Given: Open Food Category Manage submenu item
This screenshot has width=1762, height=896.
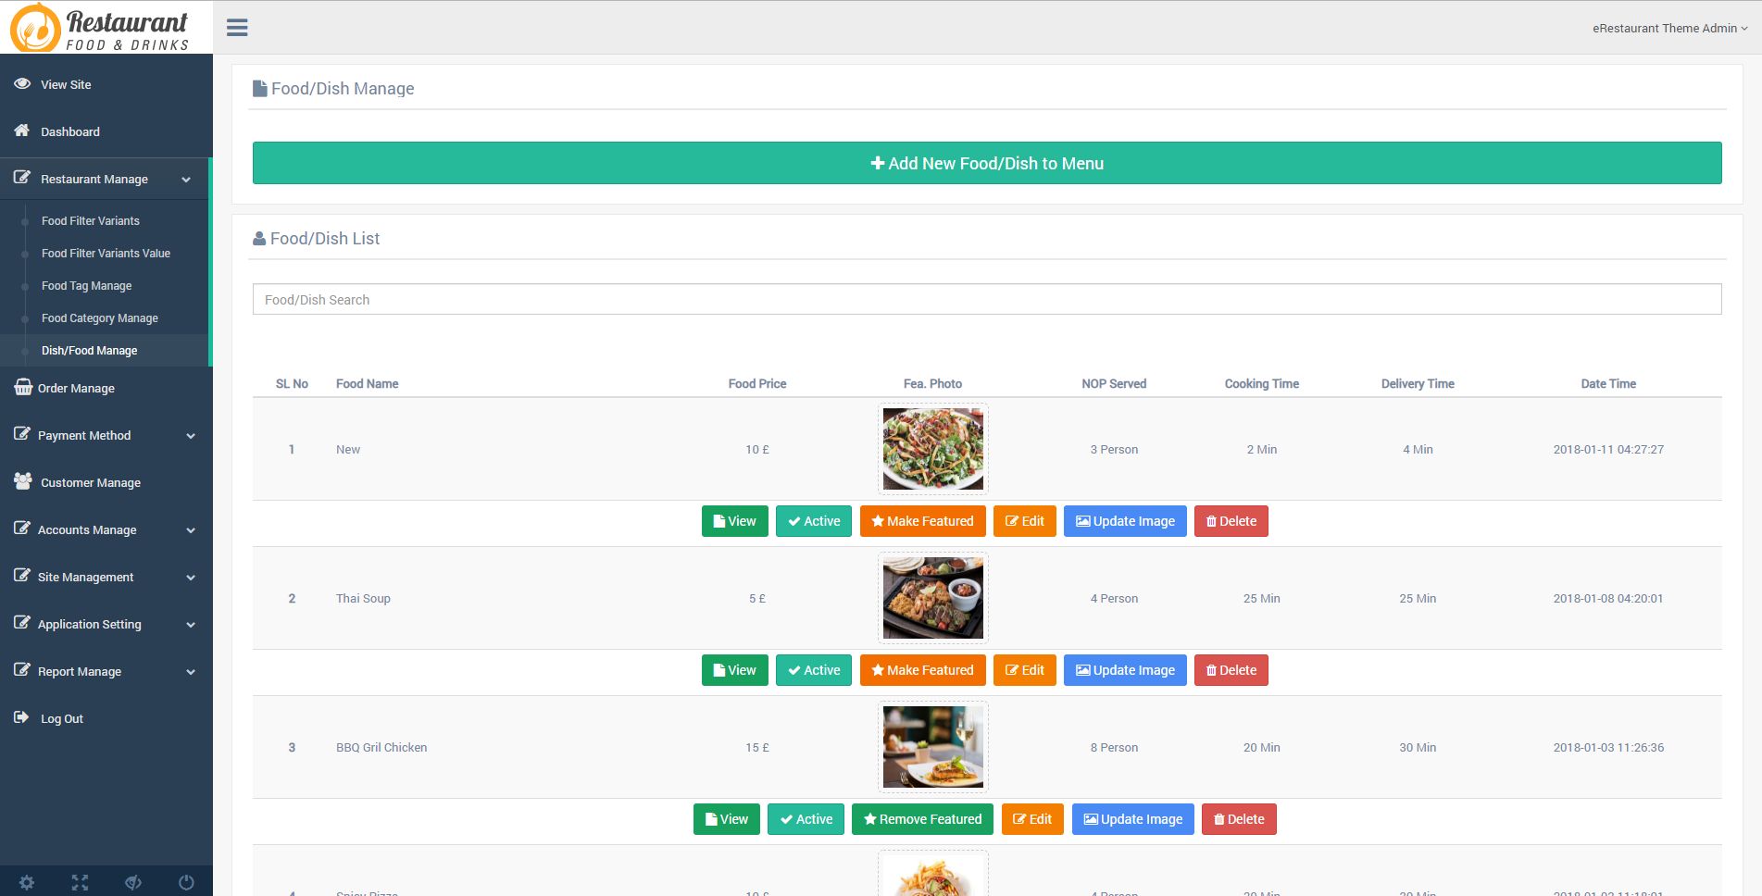Looking at the screenshot, I should click(100, 318).
